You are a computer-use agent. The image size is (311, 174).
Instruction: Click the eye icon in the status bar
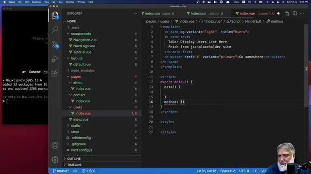75,171
